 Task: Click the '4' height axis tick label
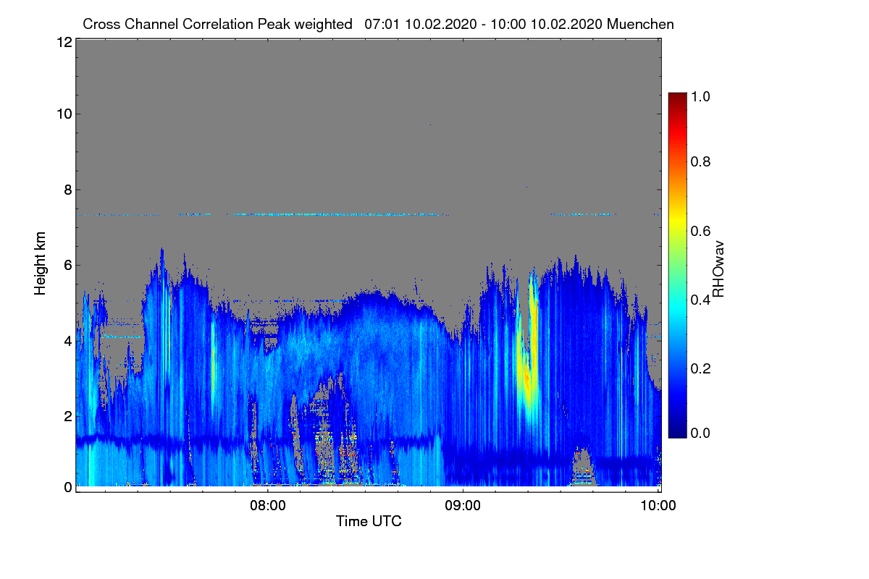[x=67, y=340]
